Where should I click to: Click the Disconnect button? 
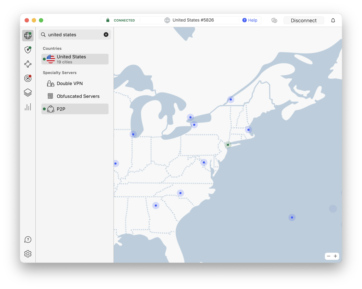click(x=304, y=20)
